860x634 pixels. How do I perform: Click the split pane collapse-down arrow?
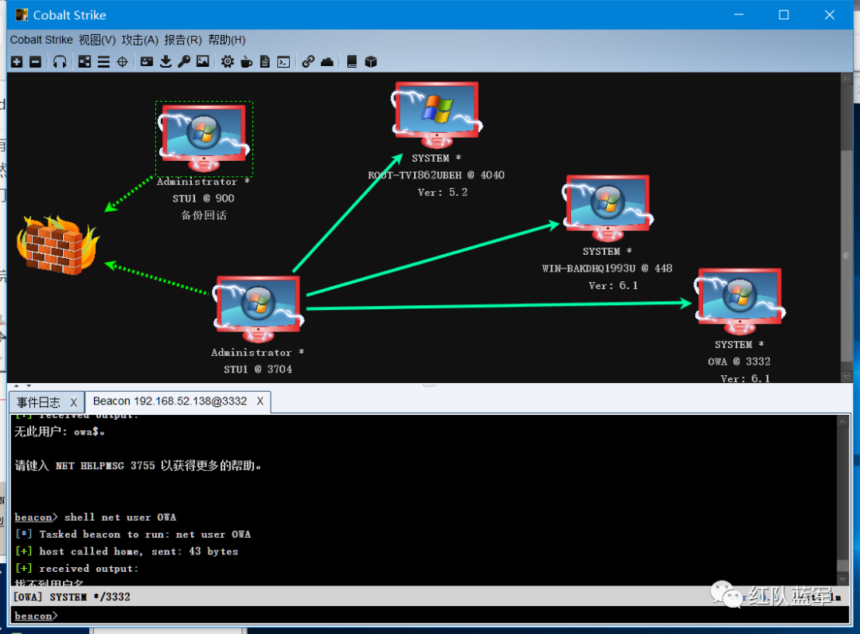29,385
